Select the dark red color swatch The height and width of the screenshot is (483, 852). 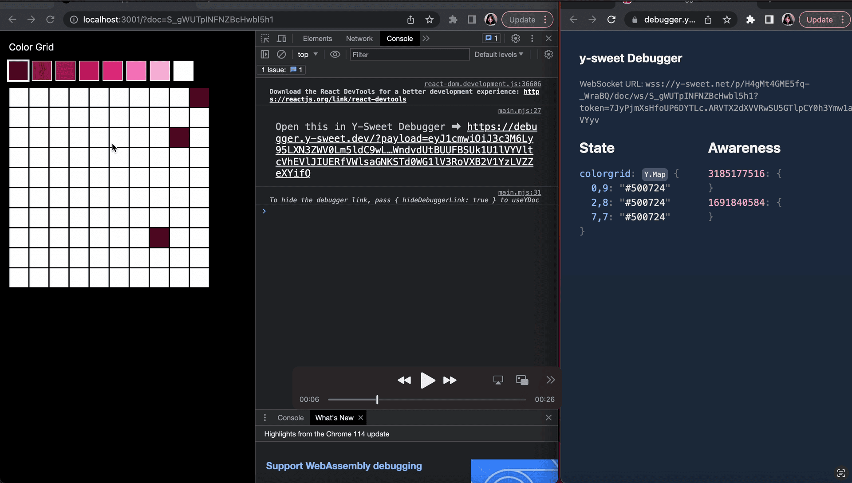coord(18,70)
